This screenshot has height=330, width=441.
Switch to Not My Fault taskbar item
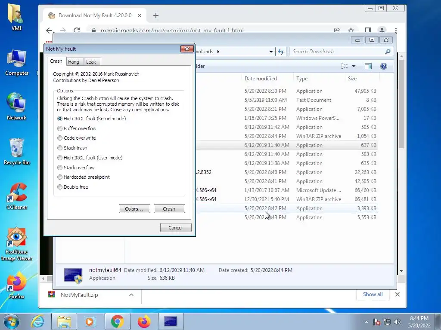pyautogui.click(x=171, y=321)
